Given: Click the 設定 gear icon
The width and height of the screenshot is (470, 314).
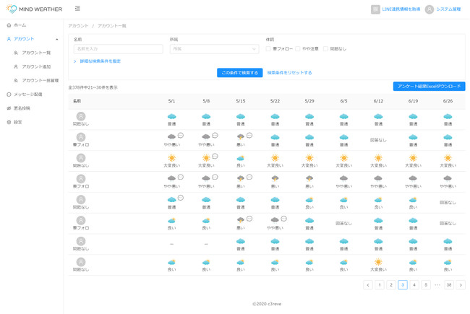Looking at the screenshot, I should (x=9, y=122).
